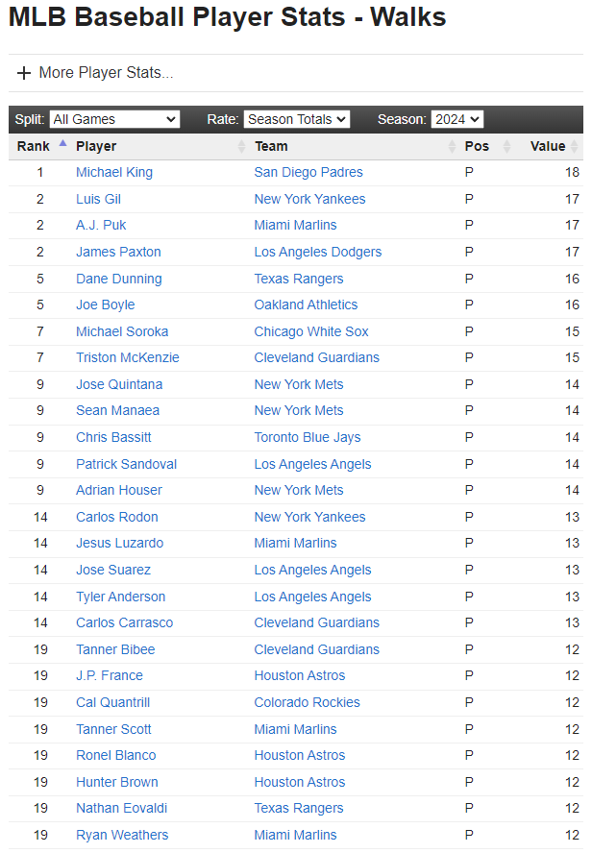Click the sort arrows icon in Team header
Viewport: 592px width, 853px height.
coord(452,147)
